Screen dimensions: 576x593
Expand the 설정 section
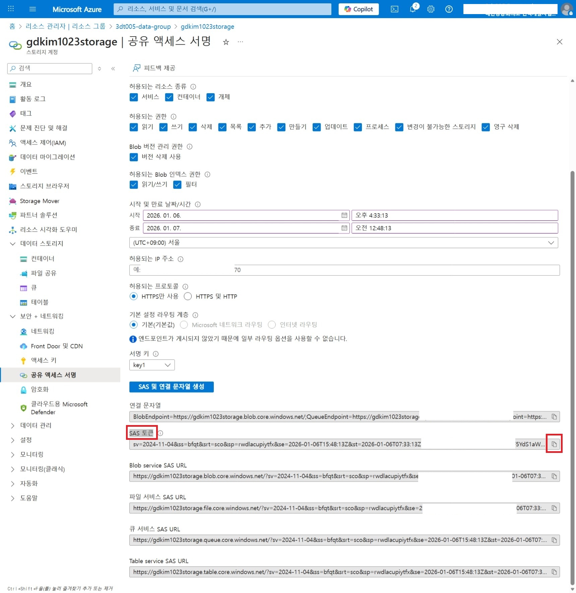click(x=13, y=440)
